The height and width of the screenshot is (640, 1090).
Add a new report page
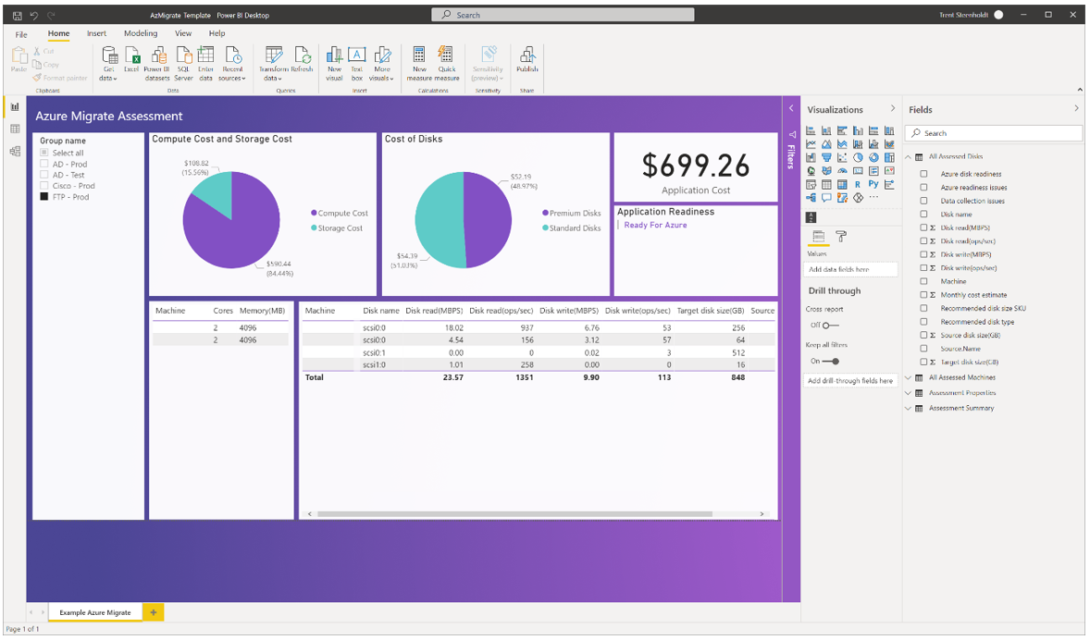tap(153, 612)
